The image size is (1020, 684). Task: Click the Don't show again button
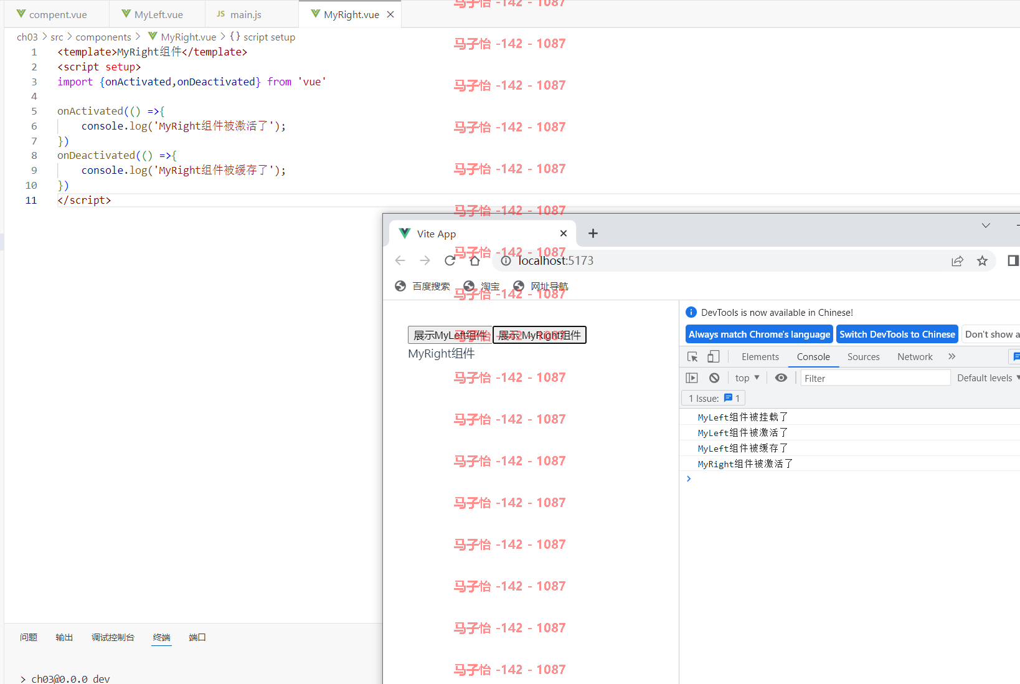(991, 334)
